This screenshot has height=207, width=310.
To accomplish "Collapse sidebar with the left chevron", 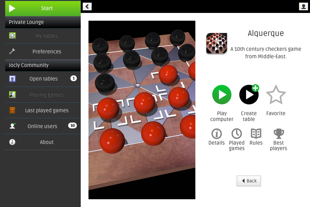I will click(87, 6).
